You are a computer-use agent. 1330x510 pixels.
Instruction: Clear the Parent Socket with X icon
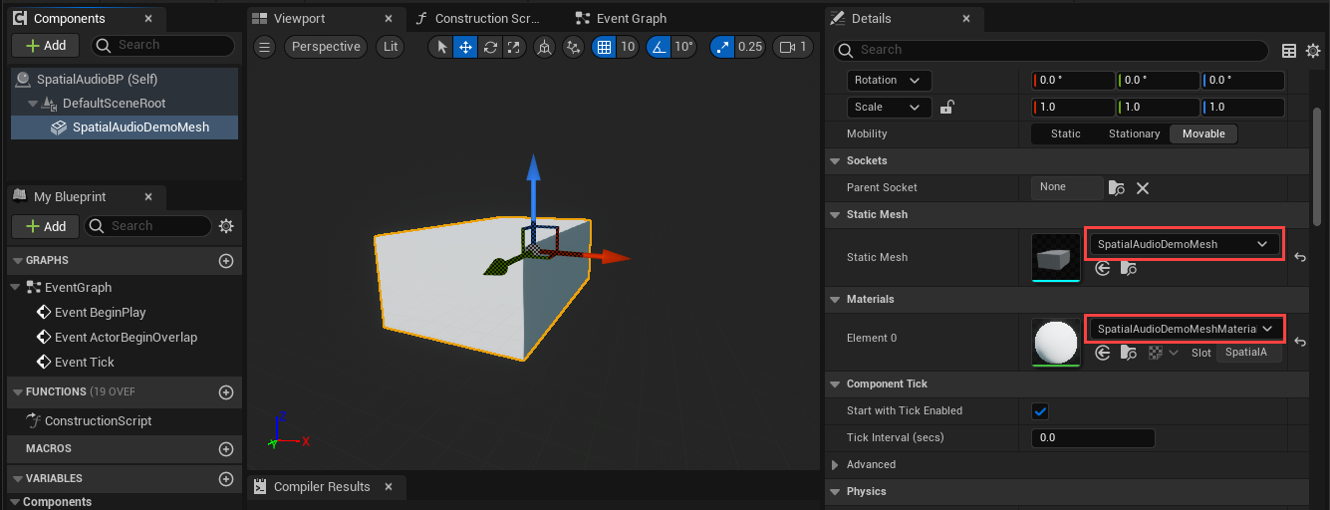coord(1143,188)
